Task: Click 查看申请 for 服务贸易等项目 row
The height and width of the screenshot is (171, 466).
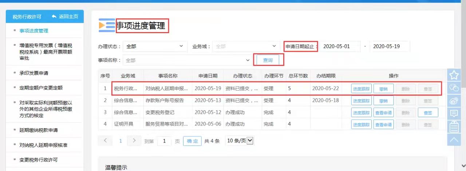Action: [x=383, y=124]
